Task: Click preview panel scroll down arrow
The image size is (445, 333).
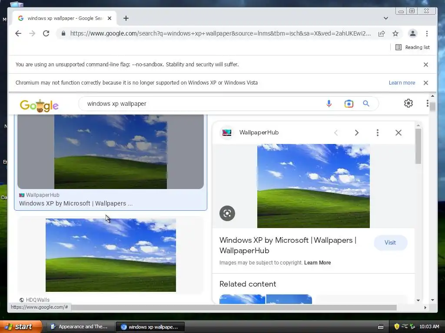Action: 418,300
